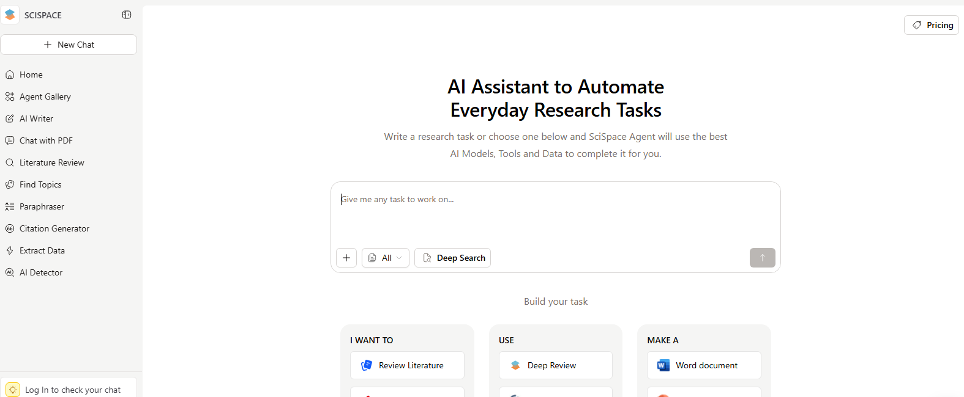This screenshot has width=964, height=397.
Task: Open the AI Writer tool
Action: [x=36, y=118]
